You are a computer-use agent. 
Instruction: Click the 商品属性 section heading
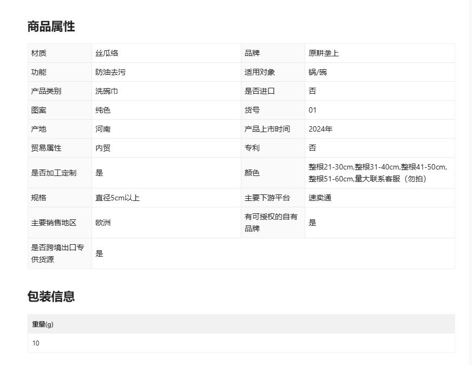tap(51, 27)
